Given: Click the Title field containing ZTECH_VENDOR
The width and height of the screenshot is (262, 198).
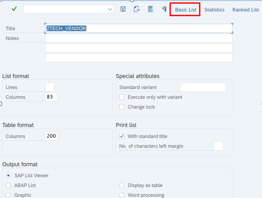Looking at the screenshot, I should coord(138,28).
